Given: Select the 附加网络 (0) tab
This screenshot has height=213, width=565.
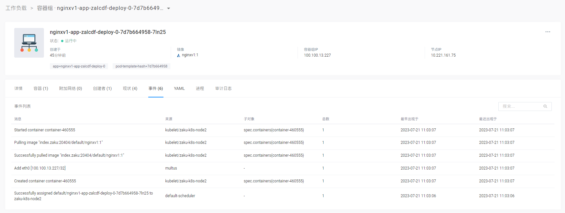Looking at the screenshot, I should click(x=70, y=89).
